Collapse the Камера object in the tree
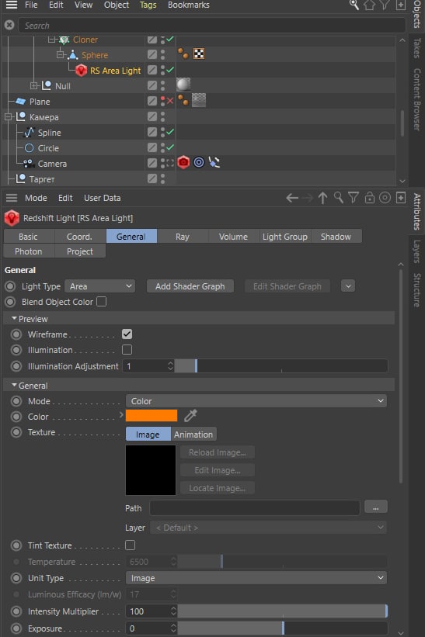The image size is (425, 637). tap(9, 117)
